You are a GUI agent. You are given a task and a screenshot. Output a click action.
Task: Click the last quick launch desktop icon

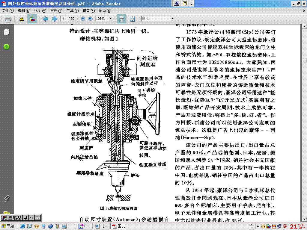coord(64,226)
